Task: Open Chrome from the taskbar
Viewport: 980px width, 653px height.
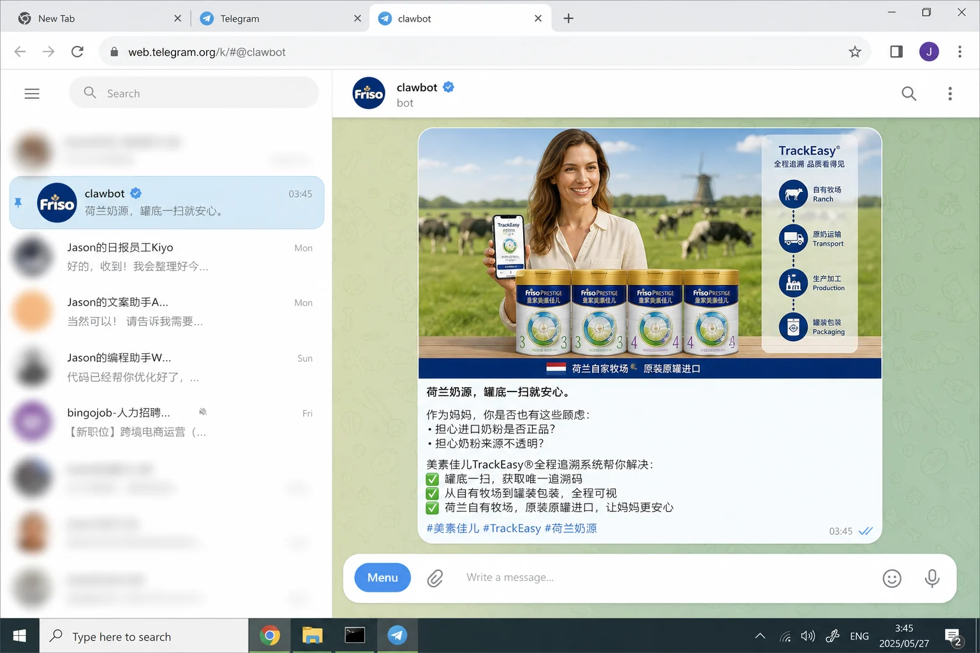Action: pos(270,636)
